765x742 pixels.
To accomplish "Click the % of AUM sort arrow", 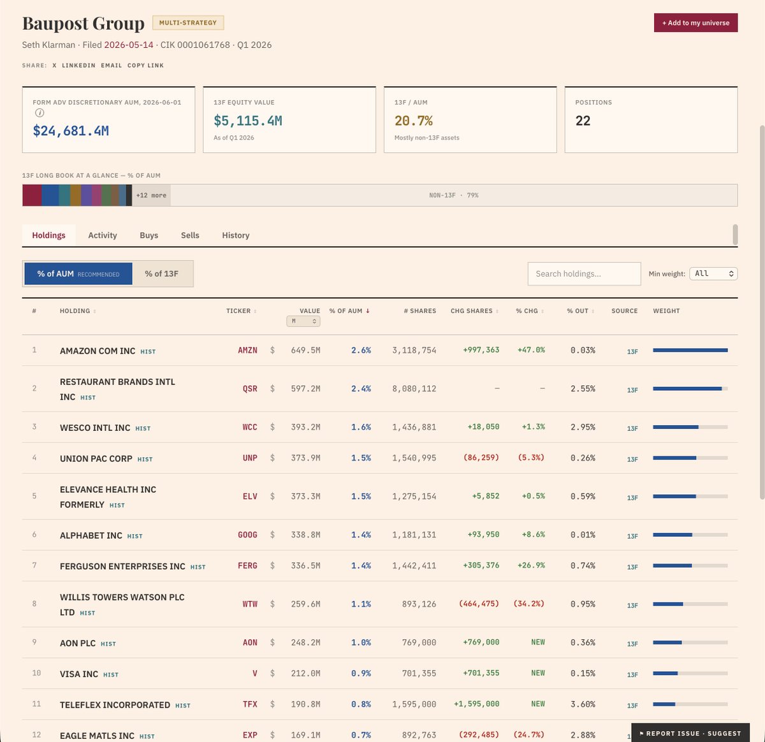I will point(368,311).
